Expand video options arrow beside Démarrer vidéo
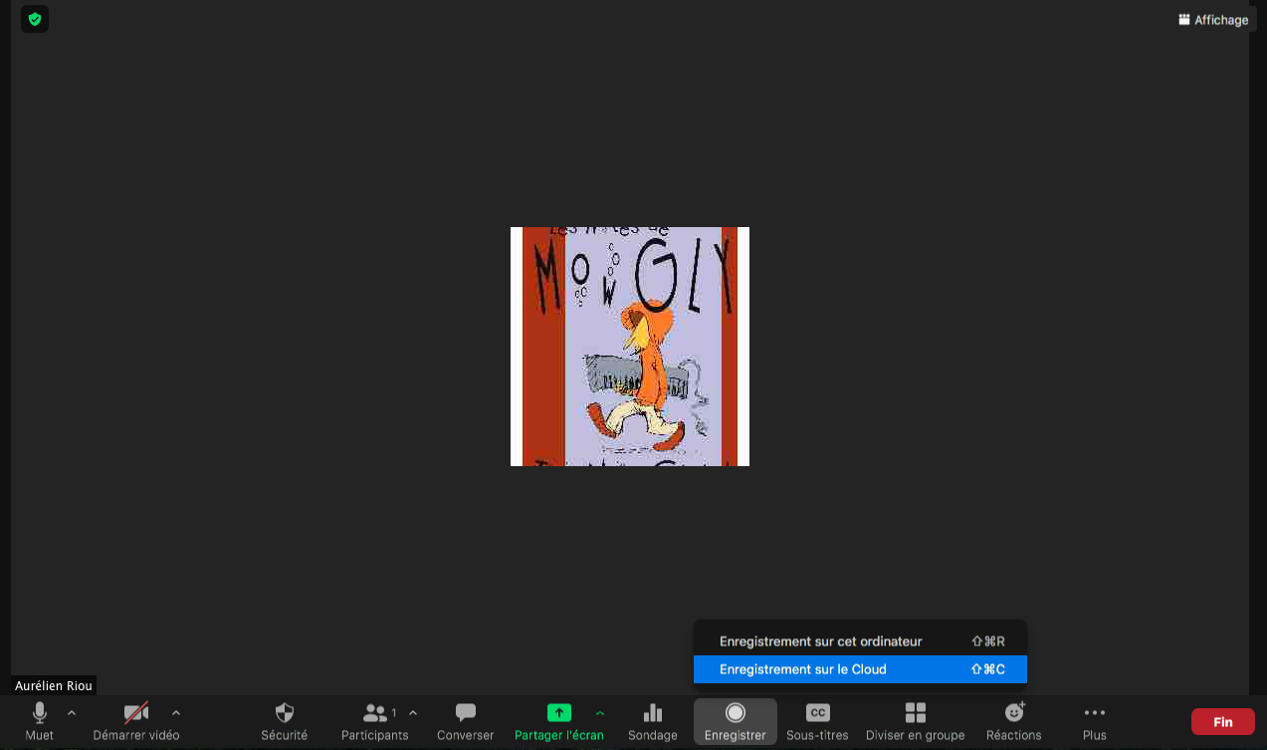This screenshot has height=750, width=1267. click(176, 712)
